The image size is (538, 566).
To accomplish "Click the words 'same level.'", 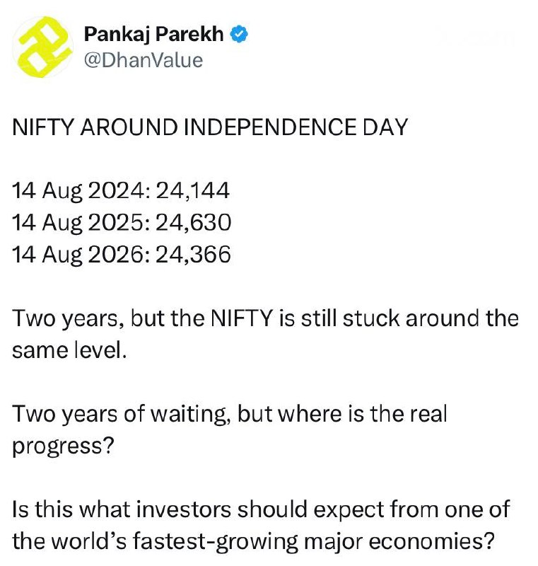I will click(69, 350).
